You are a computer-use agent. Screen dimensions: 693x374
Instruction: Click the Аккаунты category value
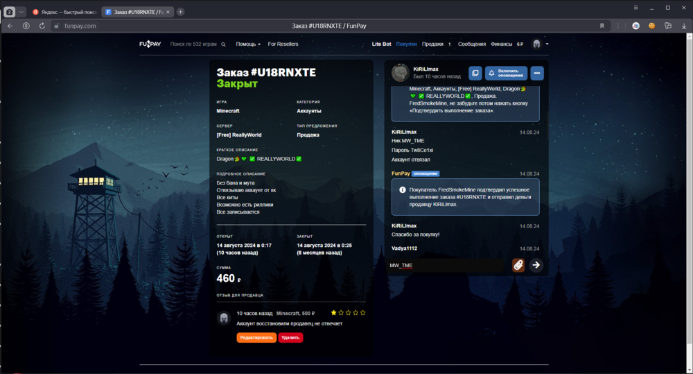coord(309,111)
